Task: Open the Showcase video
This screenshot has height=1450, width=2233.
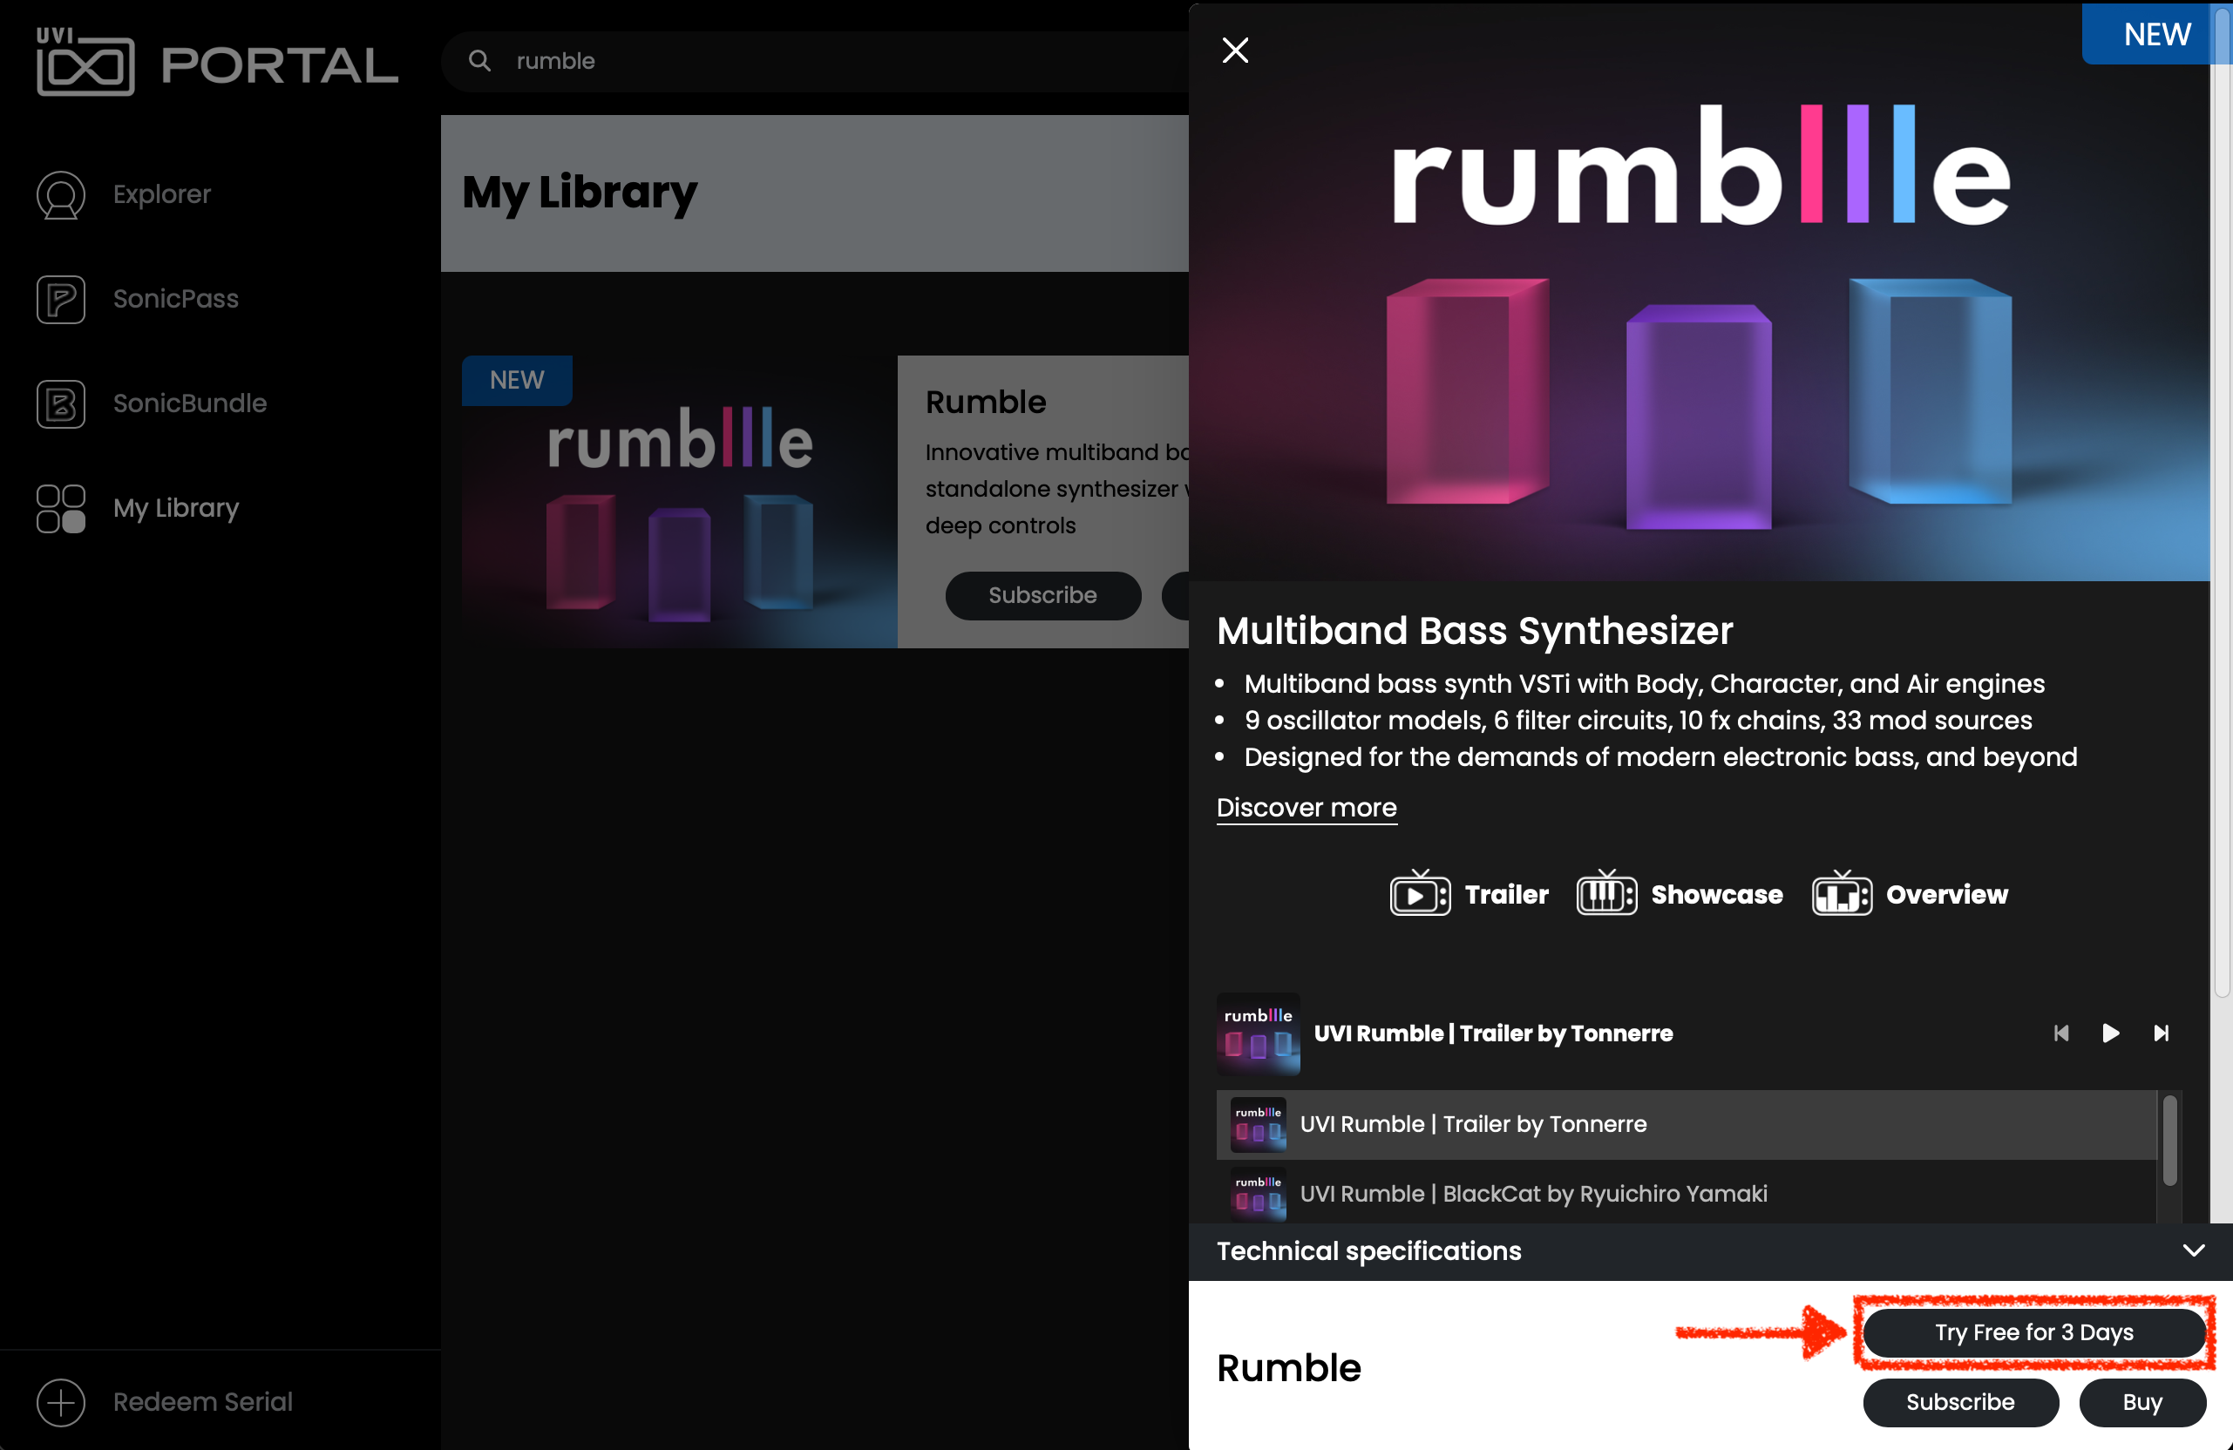Action: point(1680,894)
